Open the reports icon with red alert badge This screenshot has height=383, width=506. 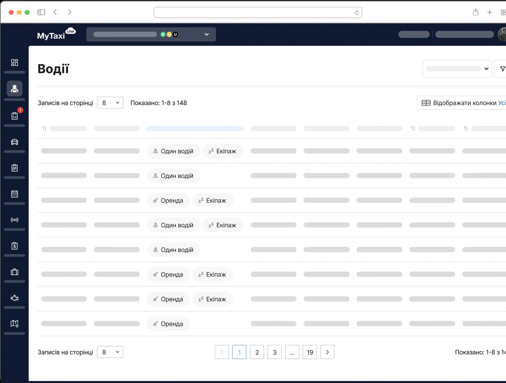click(x=14, y=116)
